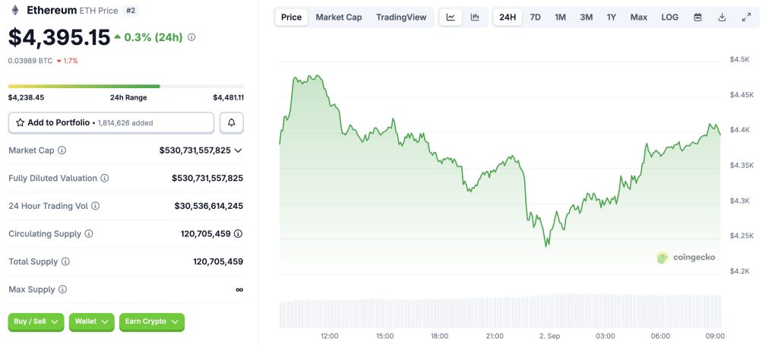Download the chart data
Viewport: 778px width, 345px height.
click(722, 17)
